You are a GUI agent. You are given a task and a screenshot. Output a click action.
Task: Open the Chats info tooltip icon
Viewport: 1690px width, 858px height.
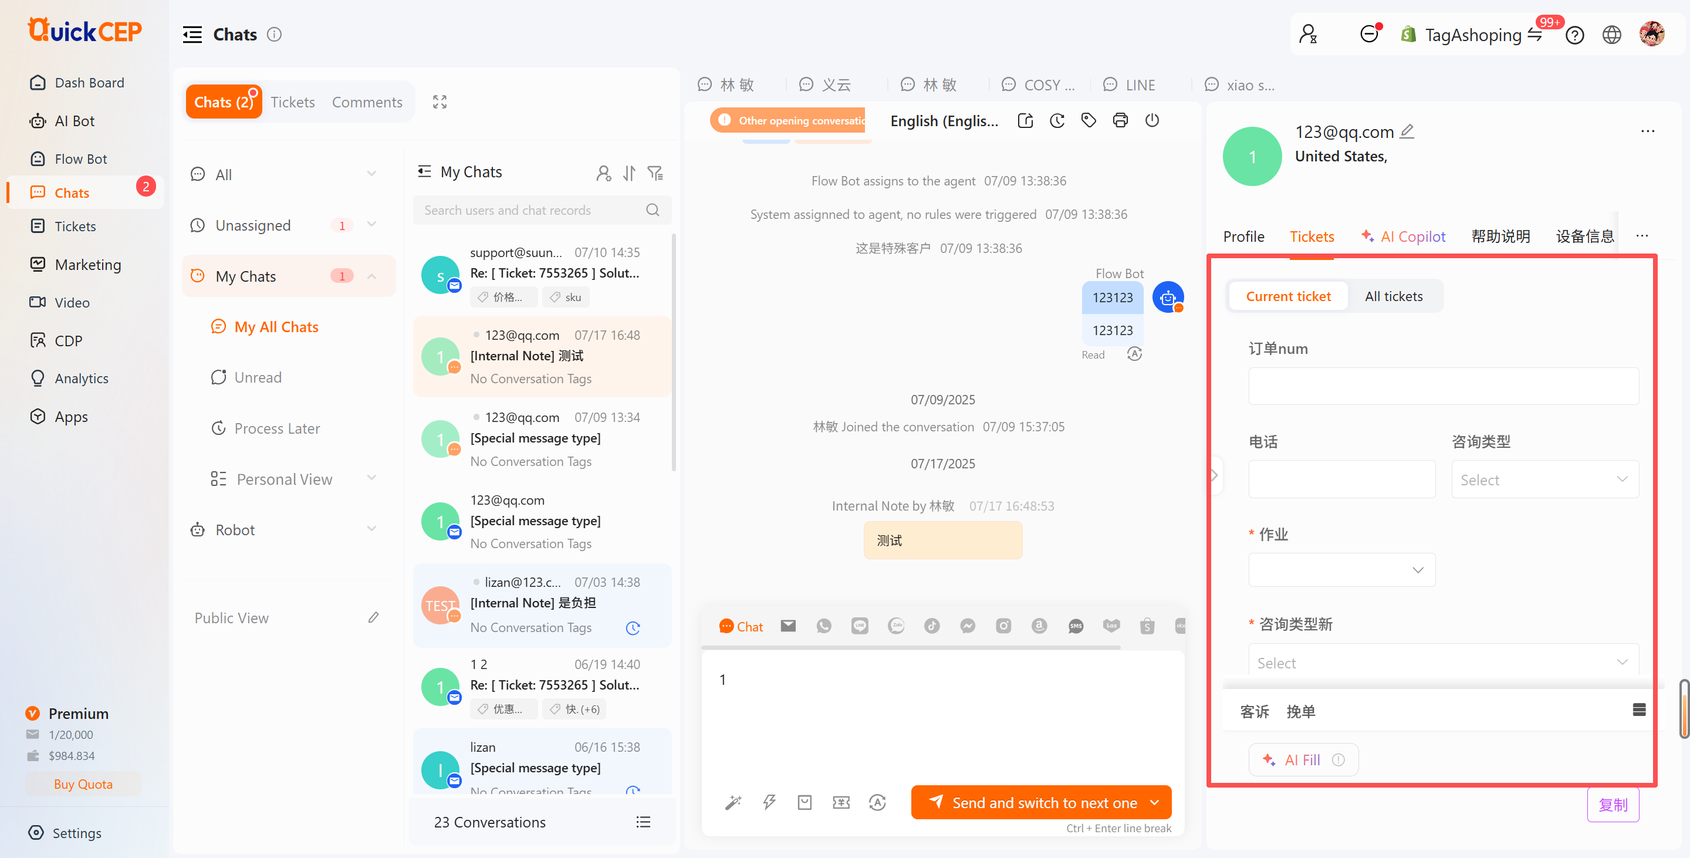274,35
